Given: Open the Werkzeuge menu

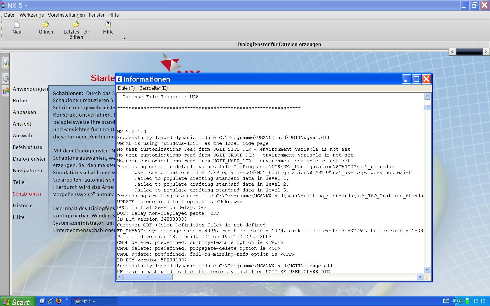Looking at the screenshot, I should (32, 15).
